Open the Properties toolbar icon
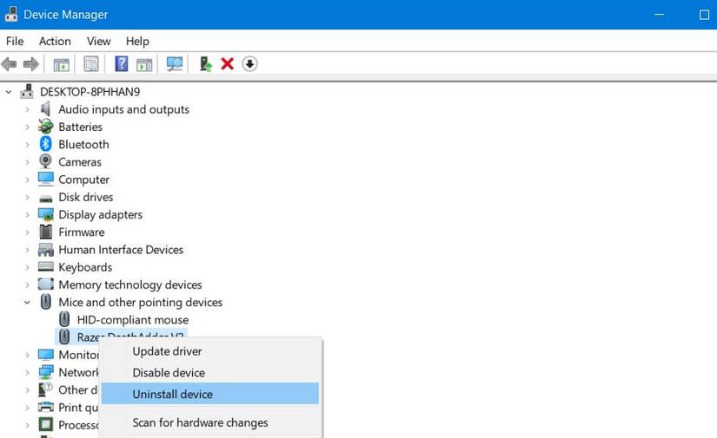The width and height of the screenshot is (717, 438). point(91,64)
